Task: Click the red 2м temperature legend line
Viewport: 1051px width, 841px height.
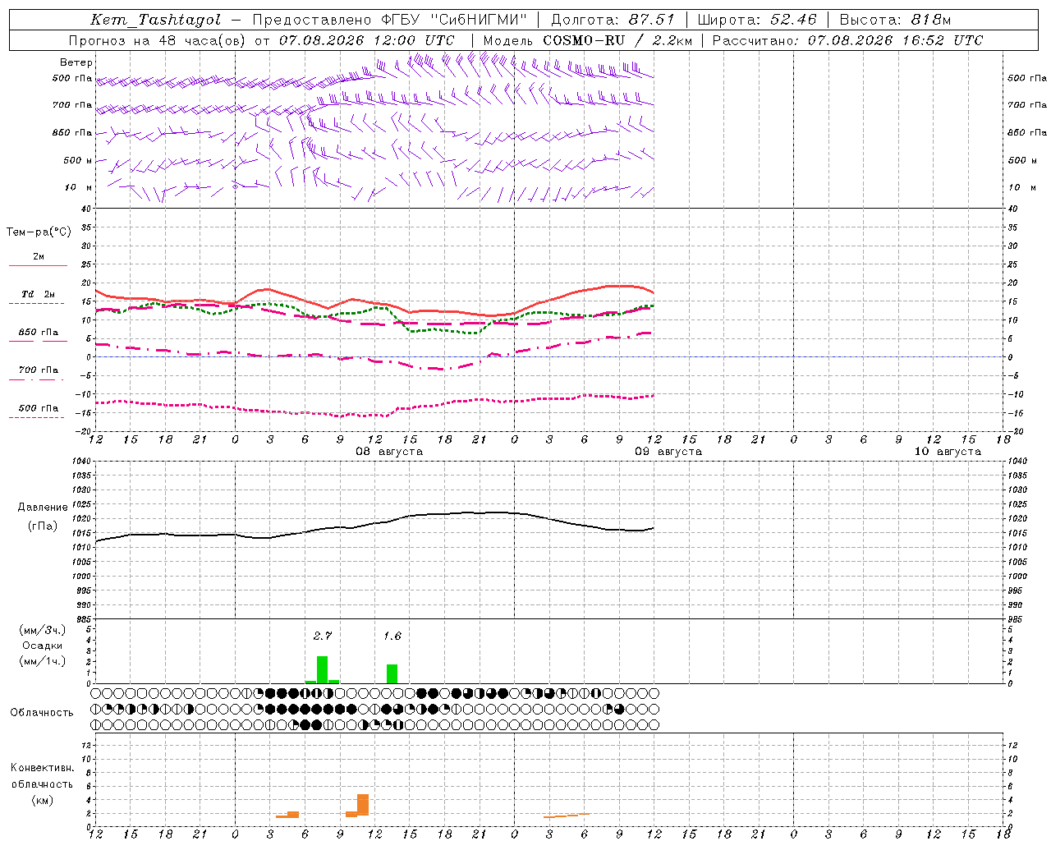Action: point(39,265)
